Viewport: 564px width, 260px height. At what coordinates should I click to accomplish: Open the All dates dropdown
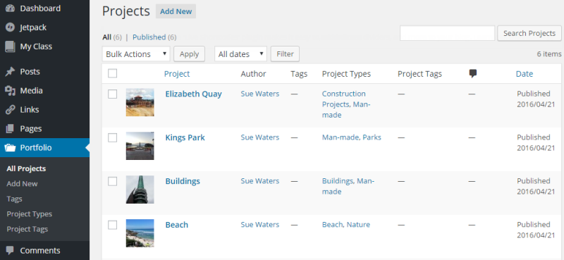(x=240, y=54)
